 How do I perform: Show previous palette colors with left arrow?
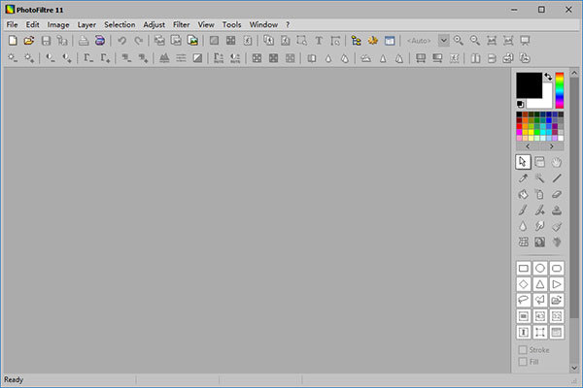tap(528, 146)
